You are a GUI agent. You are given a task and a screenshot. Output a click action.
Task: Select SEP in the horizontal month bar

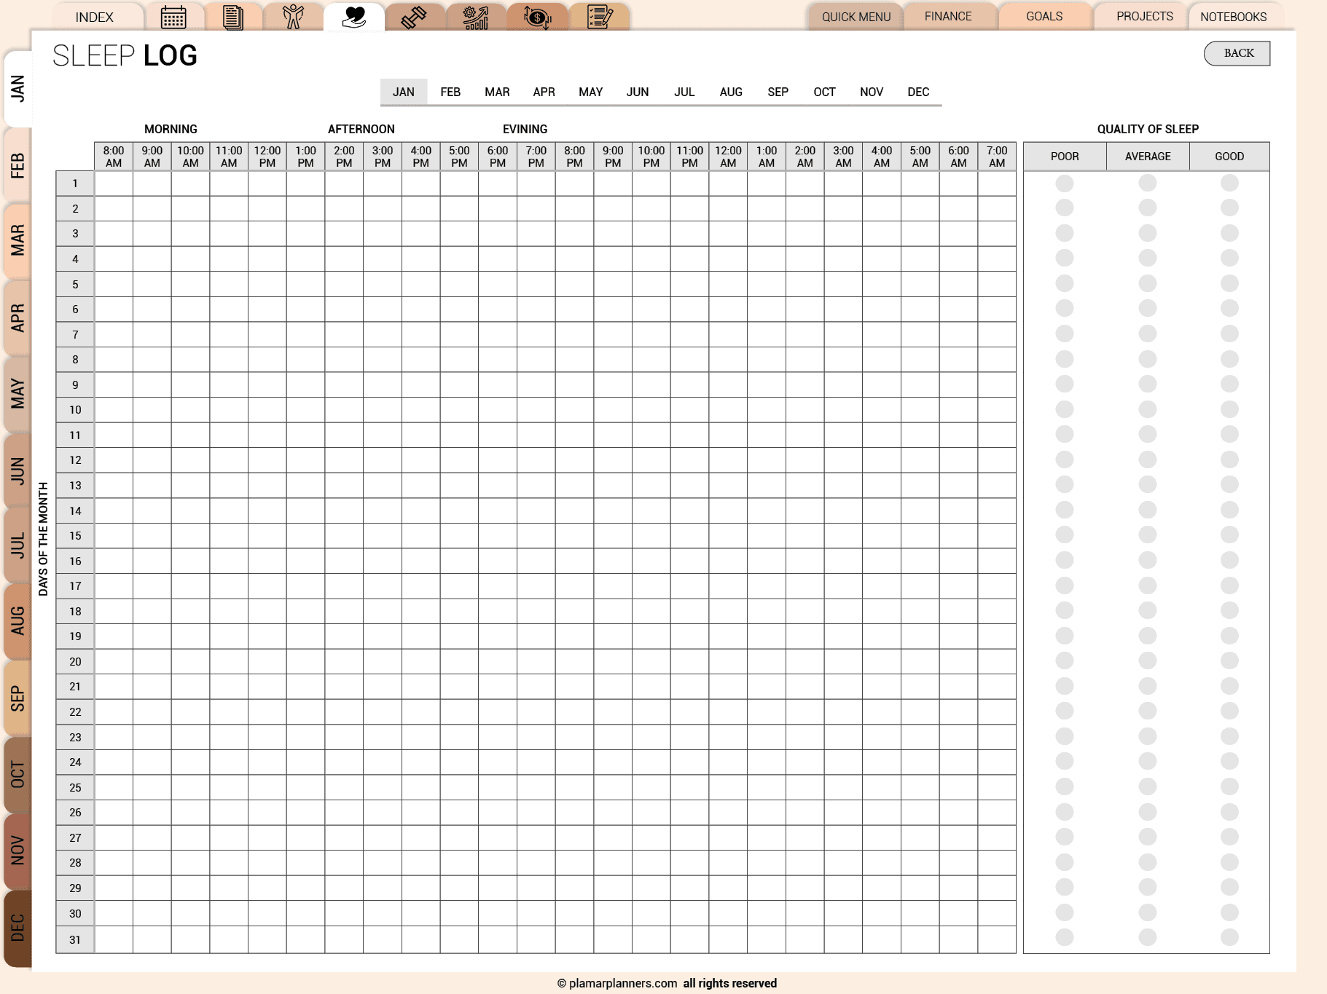[778, 92]
